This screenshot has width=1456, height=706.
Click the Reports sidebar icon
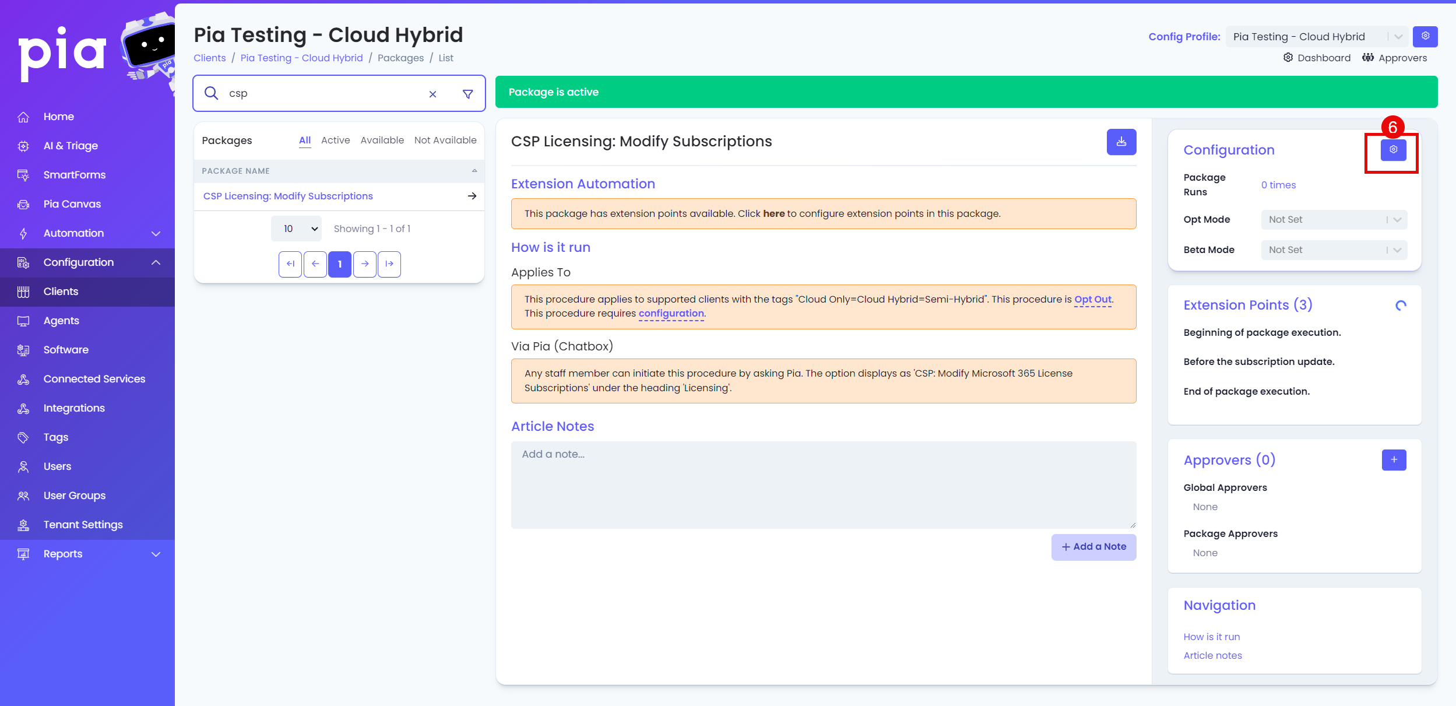coord(23,554)
